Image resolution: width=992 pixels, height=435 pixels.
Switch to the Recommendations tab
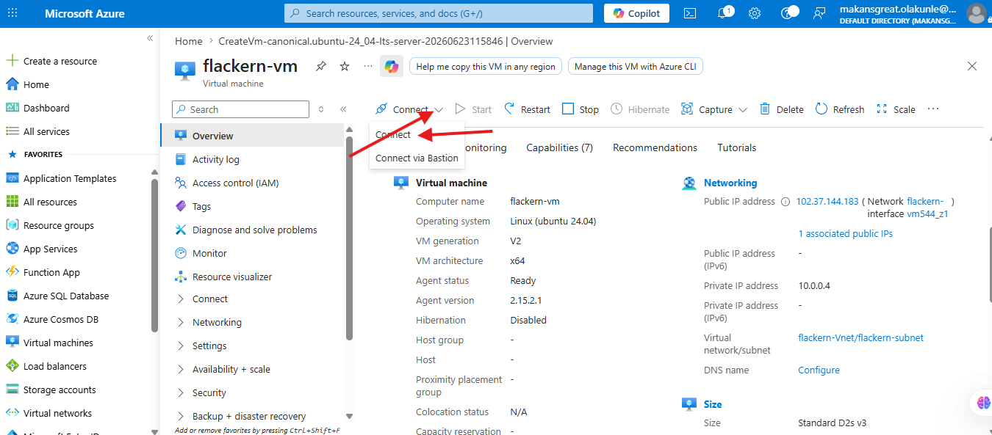coord(655,147)
